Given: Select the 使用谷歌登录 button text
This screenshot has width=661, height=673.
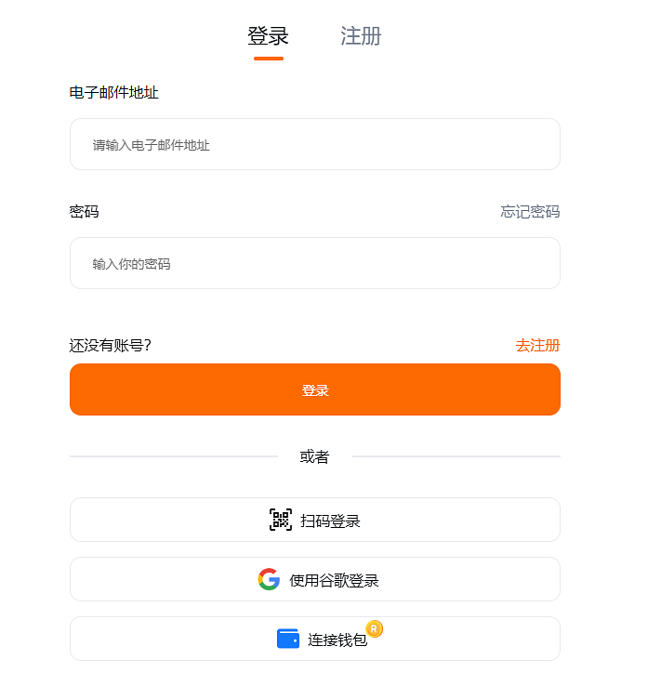Looking at the screenshot, I should (334, 581).
